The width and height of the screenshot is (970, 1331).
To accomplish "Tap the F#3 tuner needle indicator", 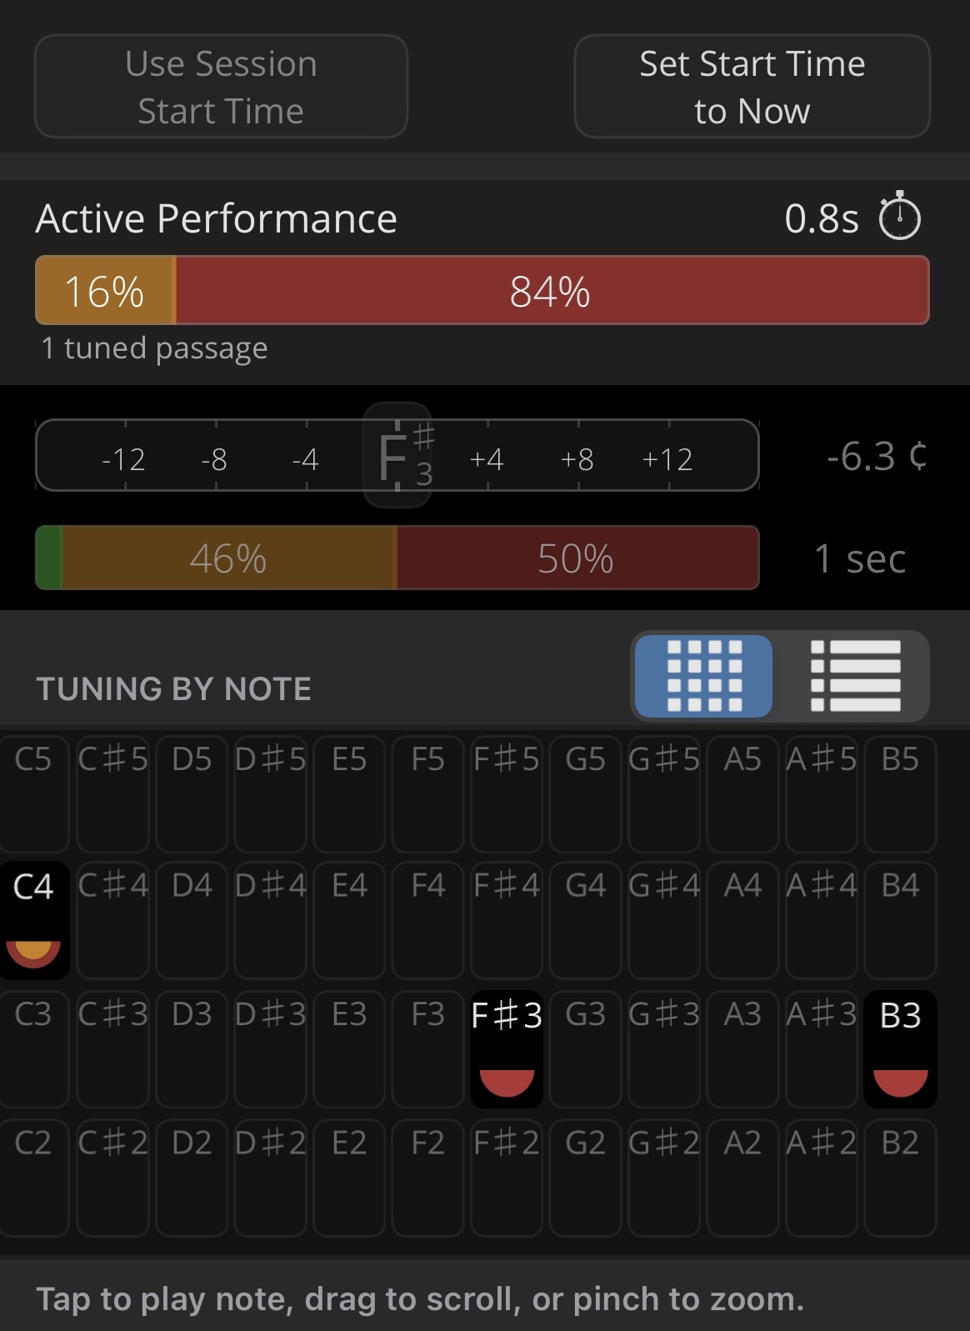I will click(397, 455).
